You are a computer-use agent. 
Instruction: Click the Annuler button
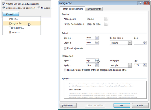tap(140, 105)
